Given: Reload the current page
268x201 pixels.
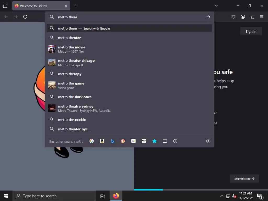Looking at the screenshot, I should 25,17.
